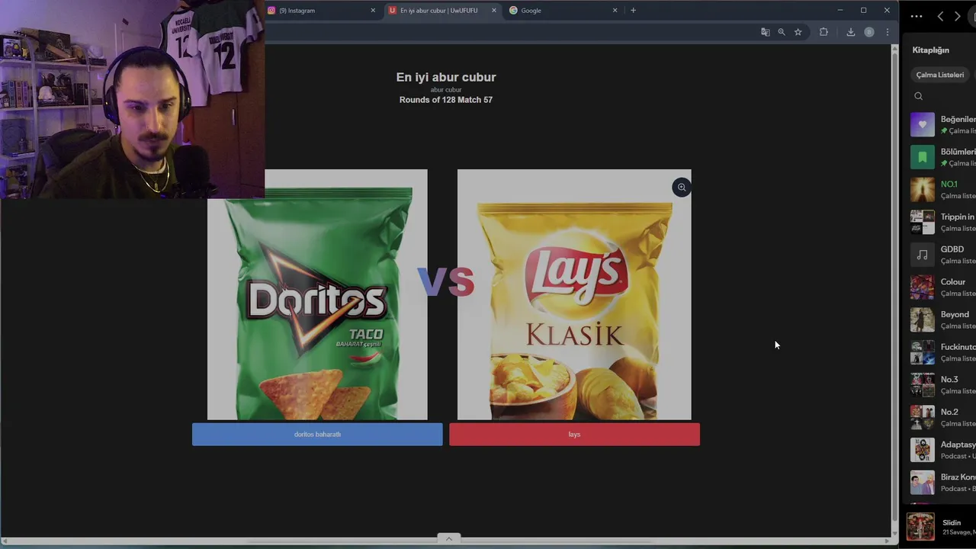The image size is (976, 549).
Task: Click the now playing Slidin track title
Action: tap(952, 522)
